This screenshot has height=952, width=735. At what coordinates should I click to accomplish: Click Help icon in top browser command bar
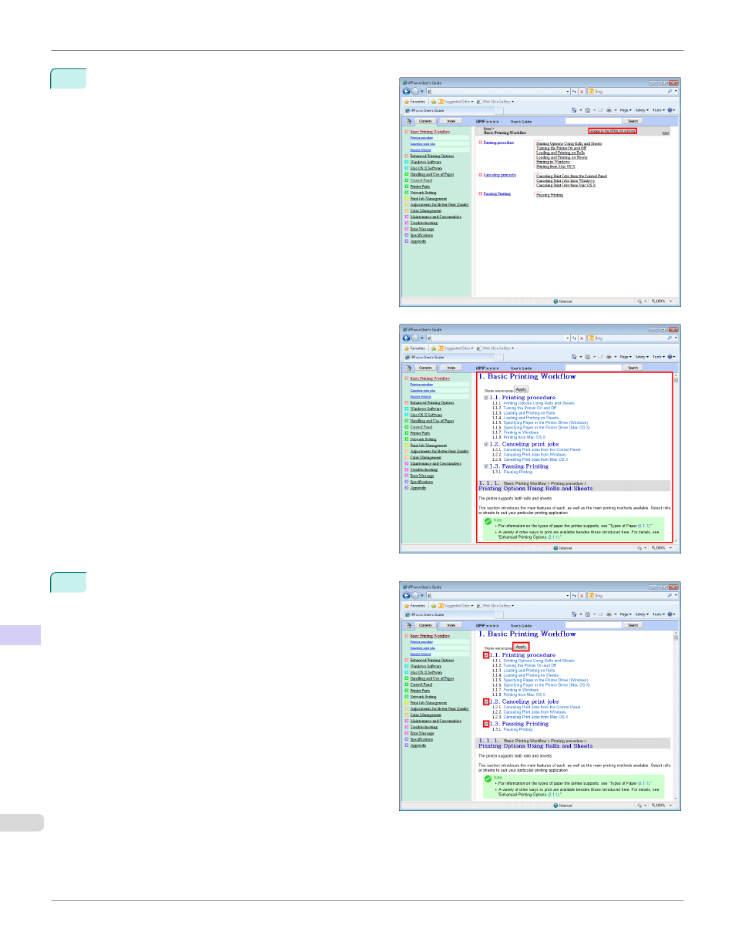point(670,110)
